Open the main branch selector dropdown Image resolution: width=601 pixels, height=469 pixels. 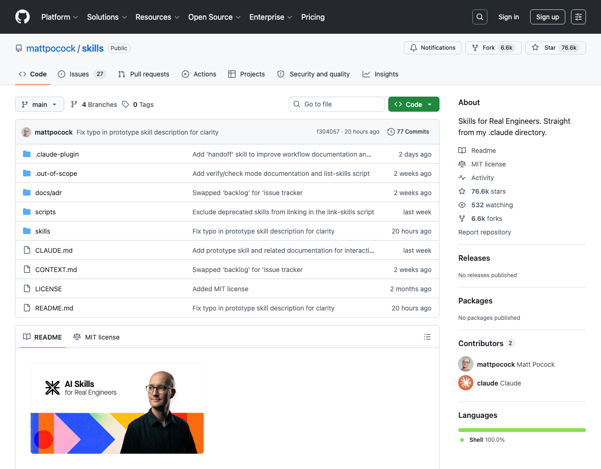pyautogui.click(x=39, y=104)
